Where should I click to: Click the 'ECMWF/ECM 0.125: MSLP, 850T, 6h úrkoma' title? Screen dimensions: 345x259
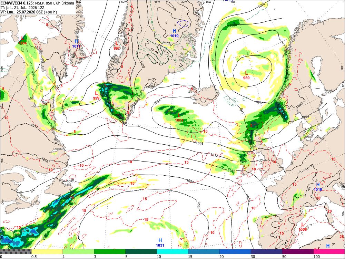point(37,3)
